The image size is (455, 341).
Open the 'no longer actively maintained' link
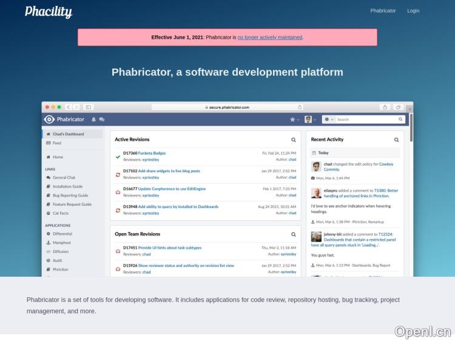(x=269, y=37)
